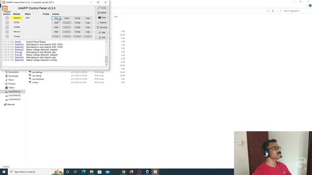Click the log scrollbar up arrow
The width and height of the screenshot is (312, 175).
[106, 42]
